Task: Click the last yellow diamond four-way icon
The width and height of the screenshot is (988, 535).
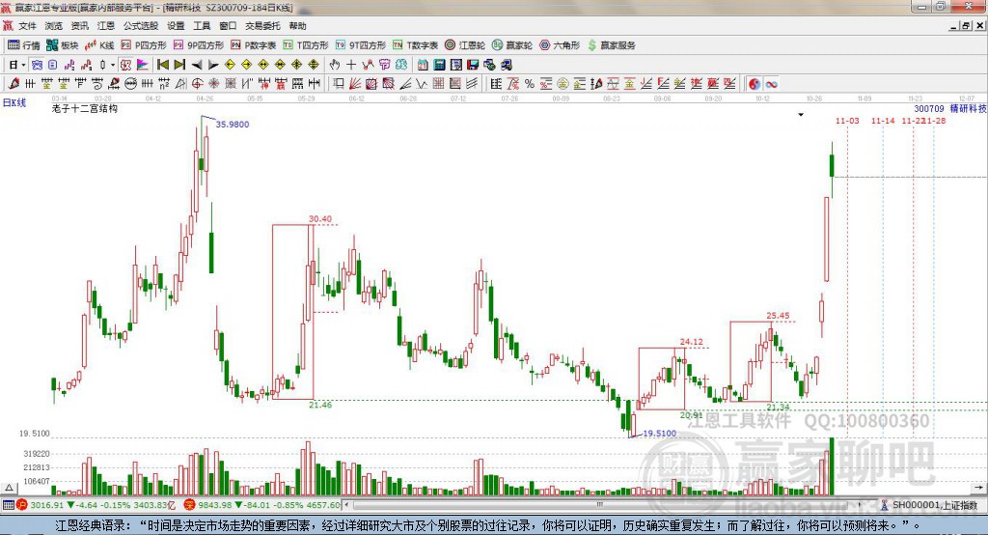Action: pos(314,65)
